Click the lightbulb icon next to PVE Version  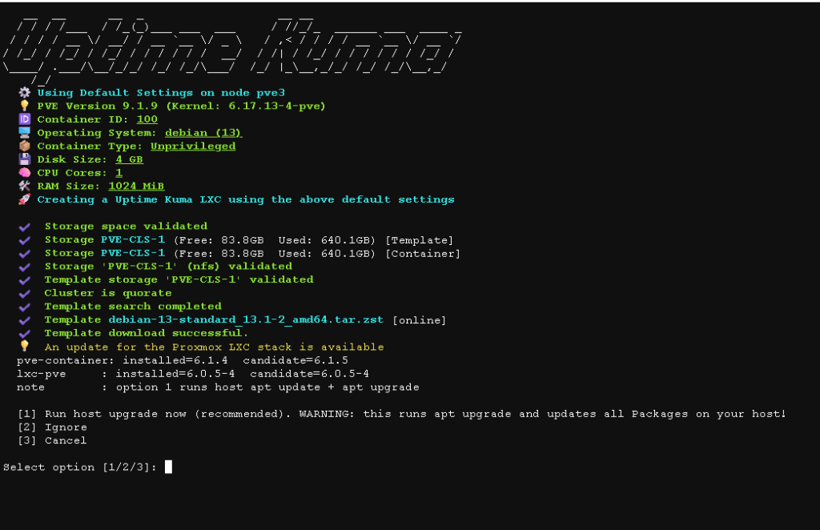coord(25,106)
